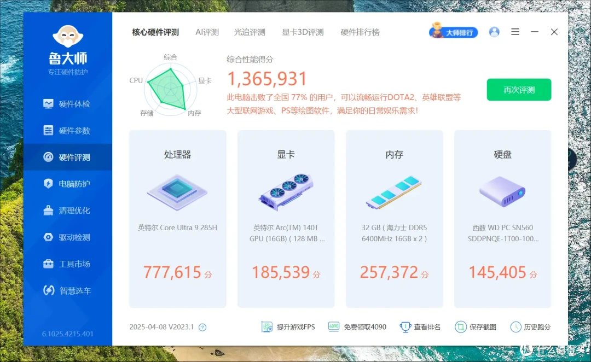Click the performance radar chart

(x=170, y=89)
